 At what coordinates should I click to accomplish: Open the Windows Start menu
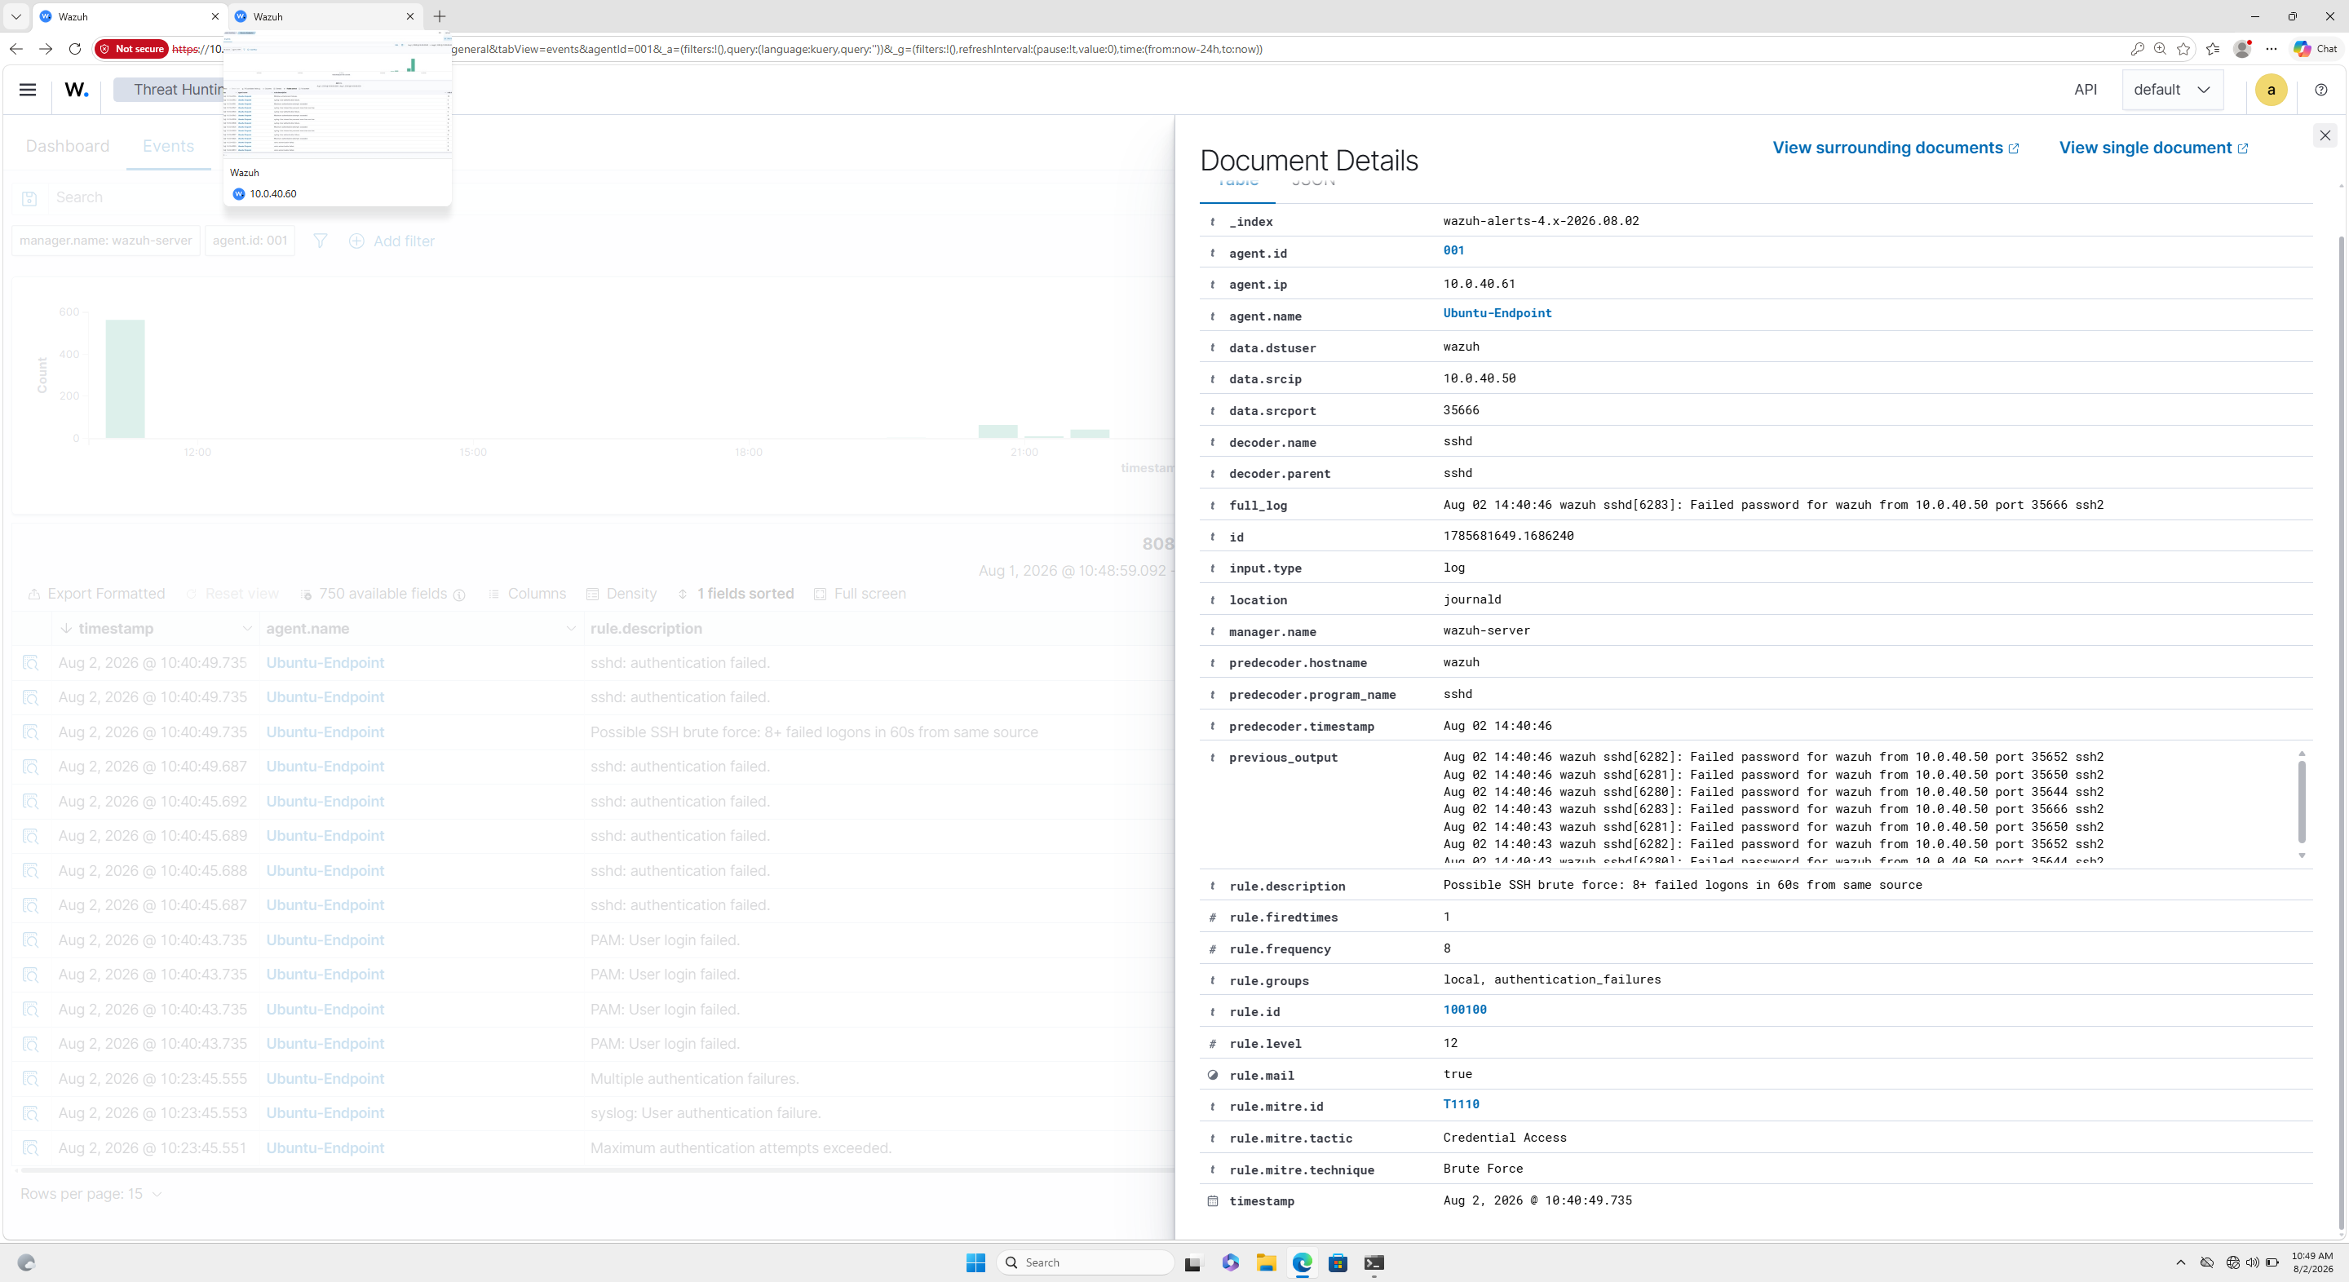[975, 1263]
